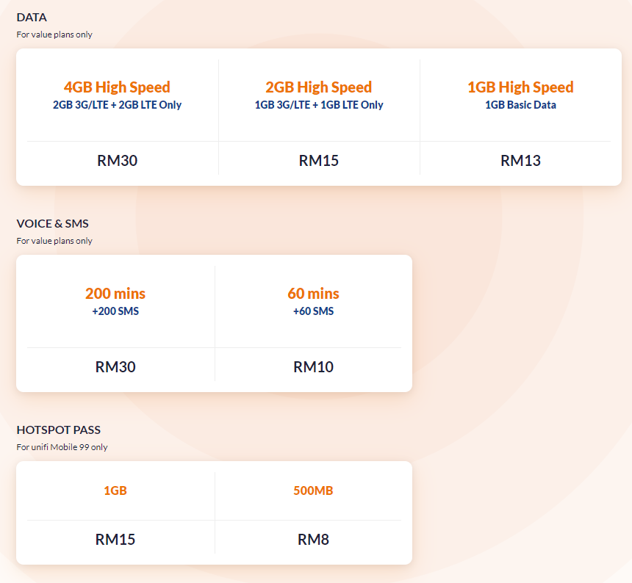Screen dimensions: 632x583
Task: Select the 500MB hotspot pass
Action: [x=313, y=490]
